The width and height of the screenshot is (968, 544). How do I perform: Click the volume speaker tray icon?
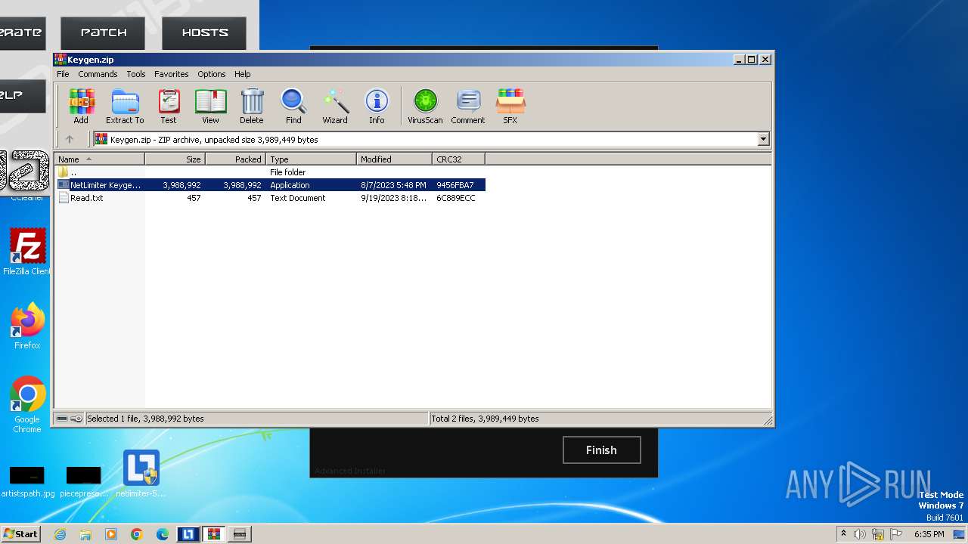pyautogui.click(x=860, y=534)
